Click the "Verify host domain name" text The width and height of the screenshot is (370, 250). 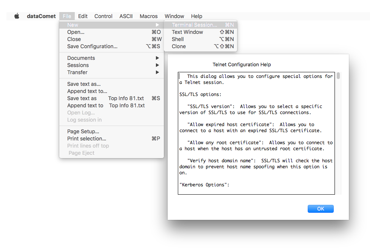click(222, 160)
